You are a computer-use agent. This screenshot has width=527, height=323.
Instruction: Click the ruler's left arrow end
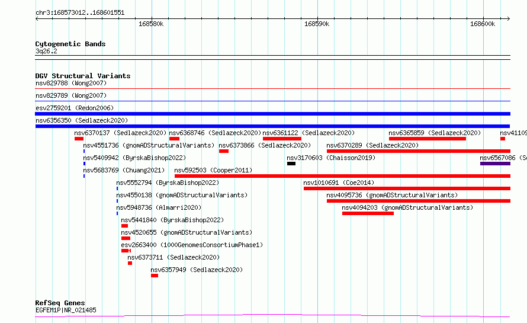[x=37, y=18]
